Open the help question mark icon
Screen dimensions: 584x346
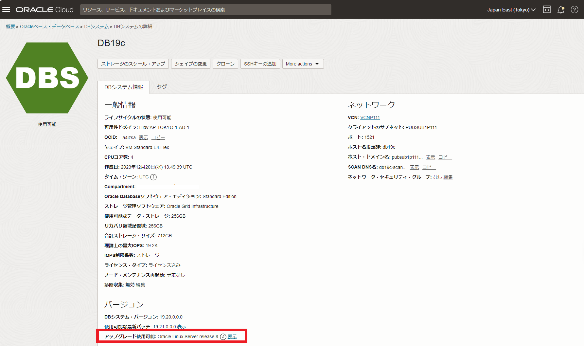tap(575, 9)
